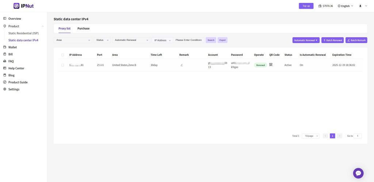Open the QR code for the proxy
Screen dimensions: 374x182
pyautogui.click(x=271, y=65)
